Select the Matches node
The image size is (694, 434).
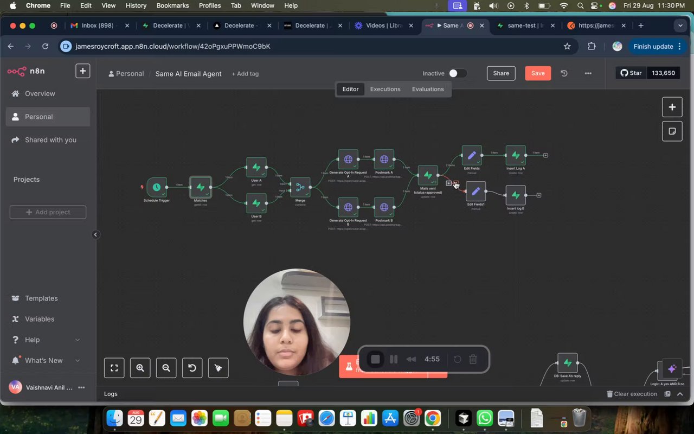[201, 187]
